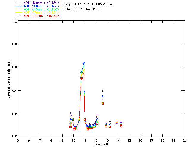
Task: Click the y-axis tick label '0.2'
Action: (x=15, y=114)
